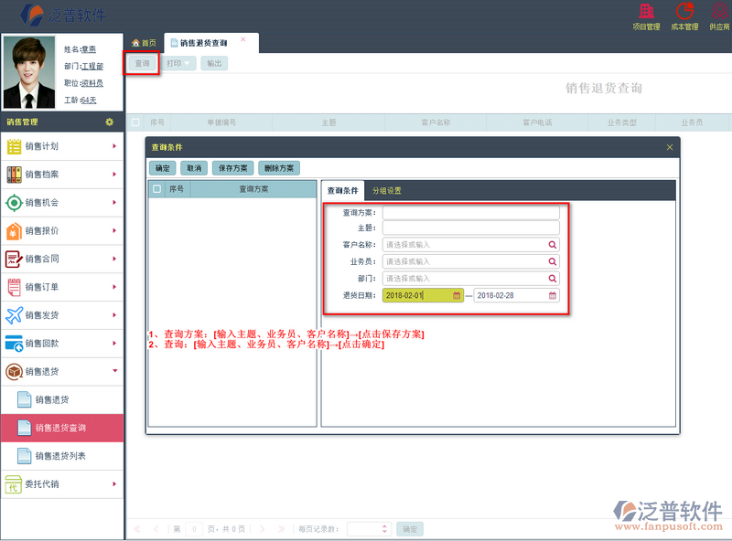Open 项目管理 in the top toolbar
This screenshot has height=541, width=732.
(646, 16)
